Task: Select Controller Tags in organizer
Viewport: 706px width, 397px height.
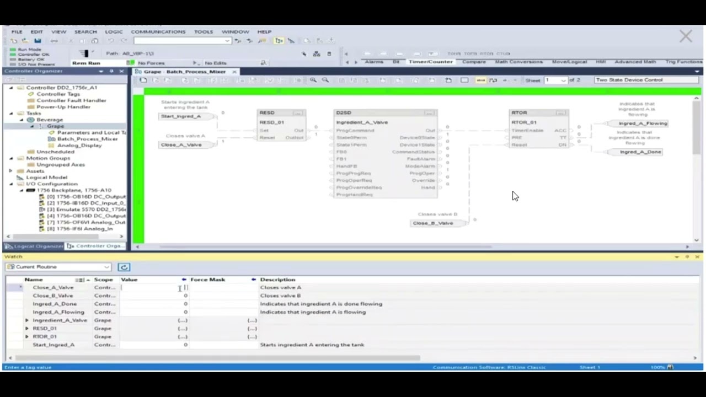Action: point(58,94)
